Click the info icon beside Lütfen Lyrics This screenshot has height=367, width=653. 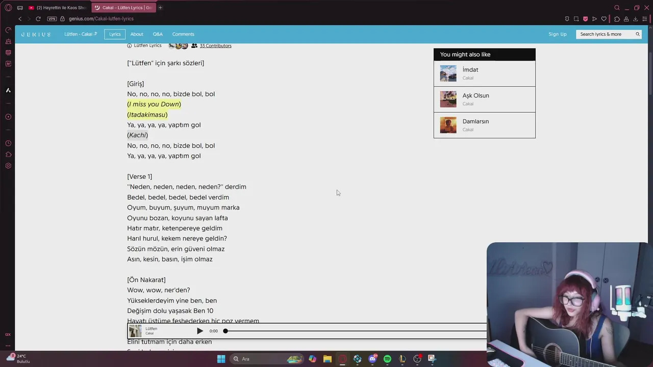(129, 46)
